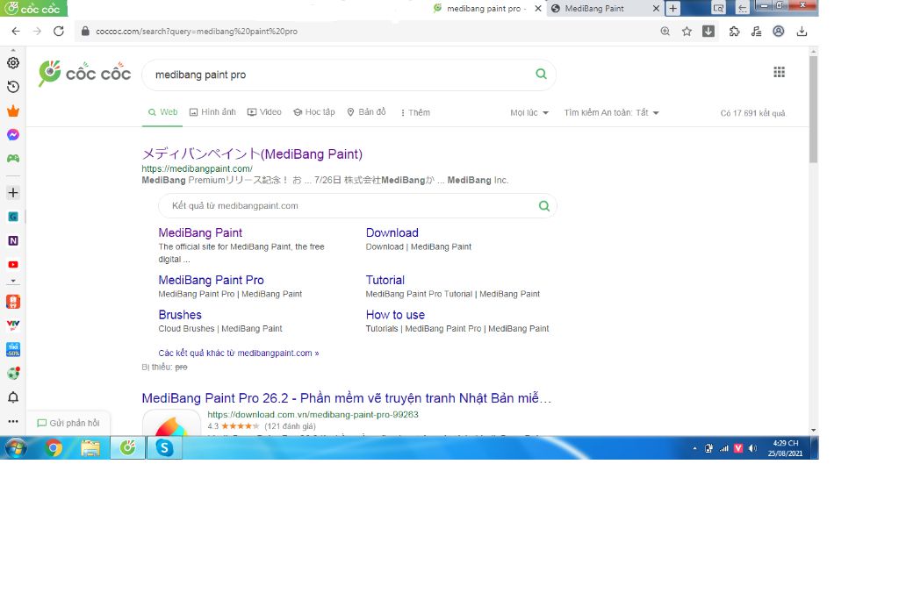Screen dimensions: 899x614
Task: Select the Web search tab
Action: click(x=162, y=112)
